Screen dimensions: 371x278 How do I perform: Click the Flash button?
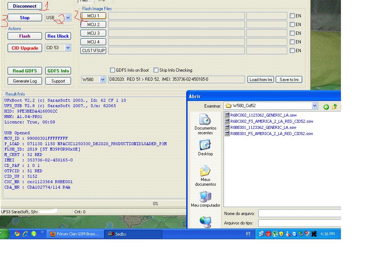click(x=25, y=36)
